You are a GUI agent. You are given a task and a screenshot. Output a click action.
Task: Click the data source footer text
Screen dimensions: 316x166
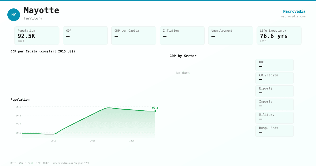(50, 163)
